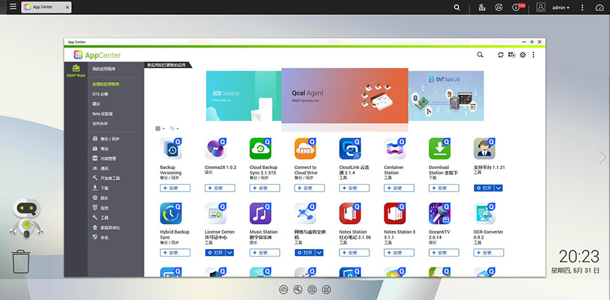The width and height of the screenshot is (610, 300).
Task: Expand dropdown arrow beside 支持平台 open button
Action: pos(499,188)
